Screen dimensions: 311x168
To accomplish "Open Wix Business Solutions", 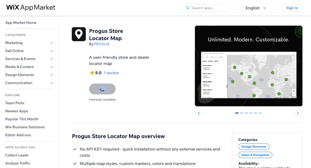I will tap(25, 127).
